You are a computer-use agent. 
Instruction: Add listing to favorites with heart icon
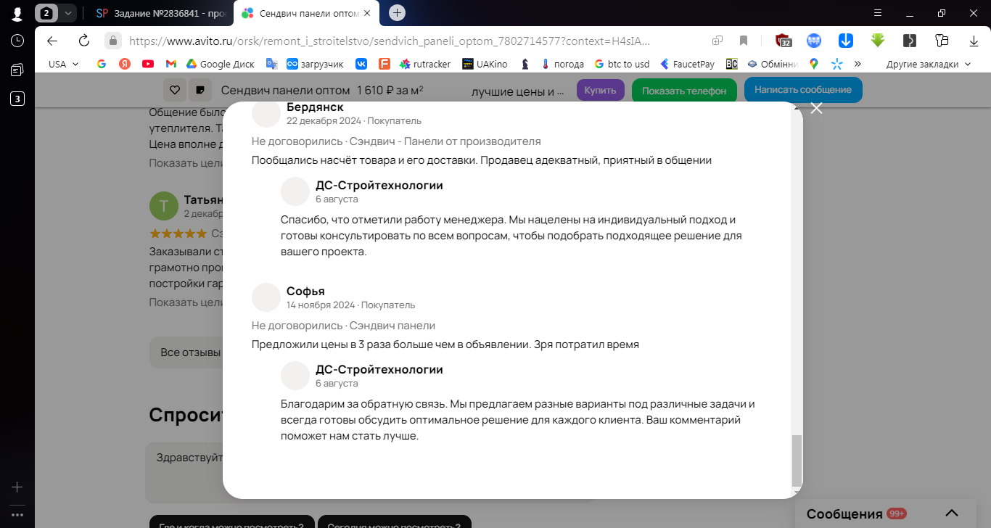click(x=175, y=91)
